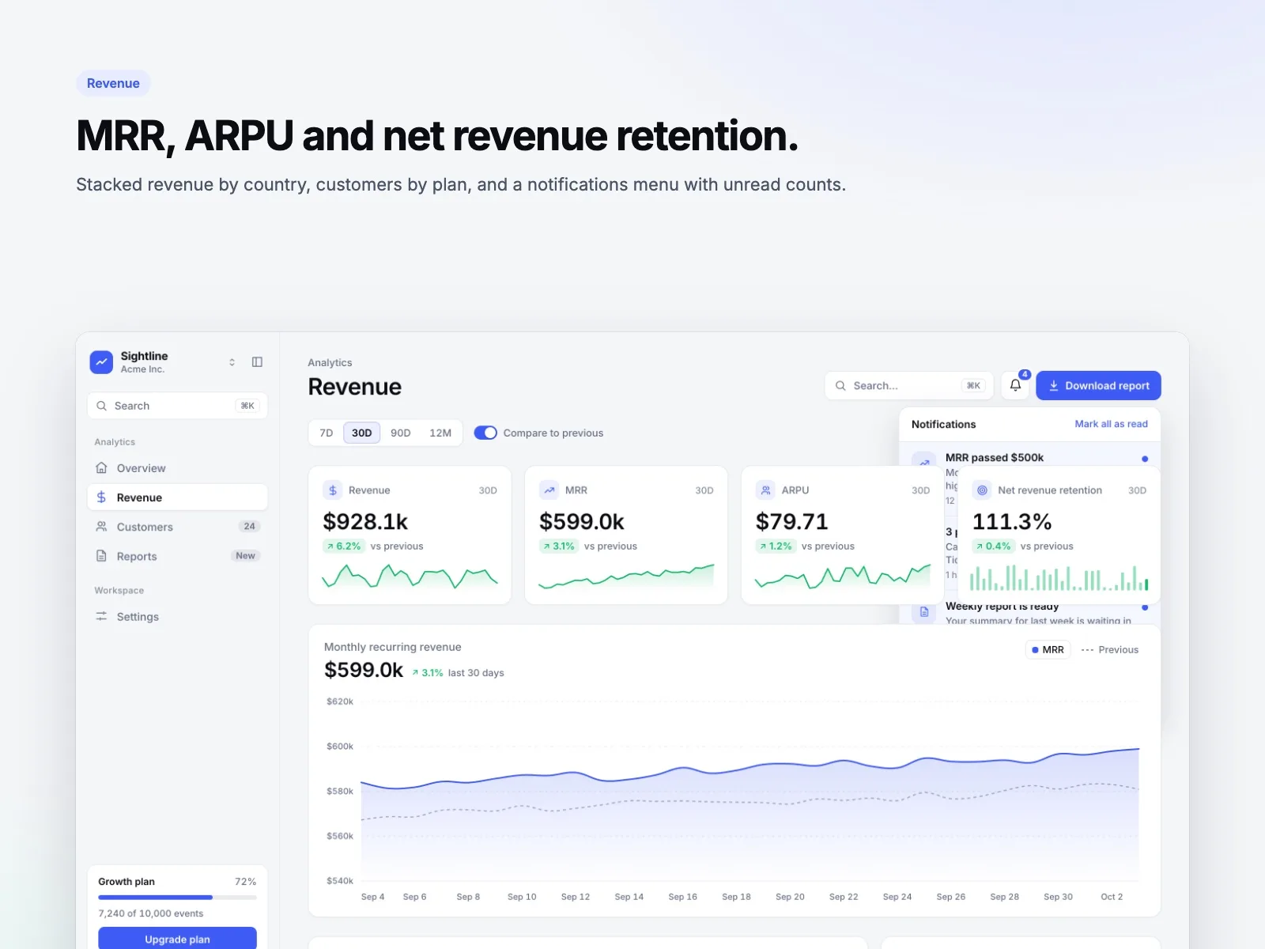1265x949 pixels.
Task: Switch the range to 12M
Action: [440, 433]
